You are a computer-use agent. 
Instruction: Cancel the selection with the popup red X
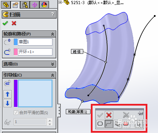point(109,115)
